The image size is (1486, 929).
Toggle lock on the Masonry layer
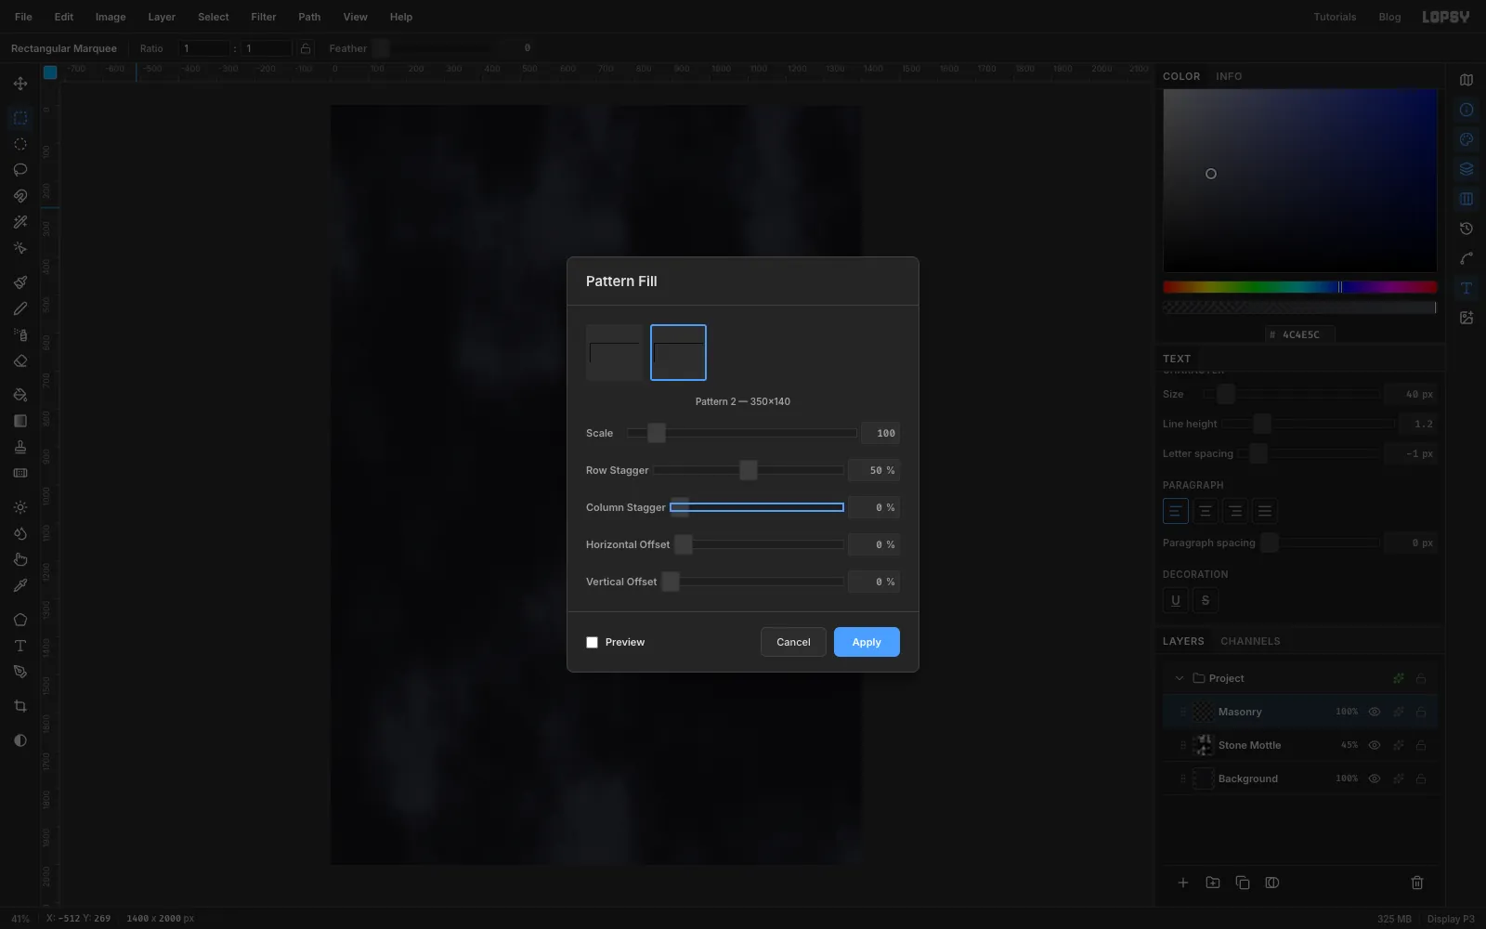[1421, 712]
